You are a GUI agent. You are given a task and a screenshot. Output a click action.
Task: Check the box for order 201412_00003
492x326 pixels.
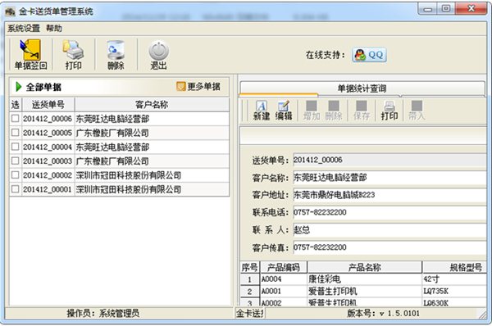click(x=15, y=161)
